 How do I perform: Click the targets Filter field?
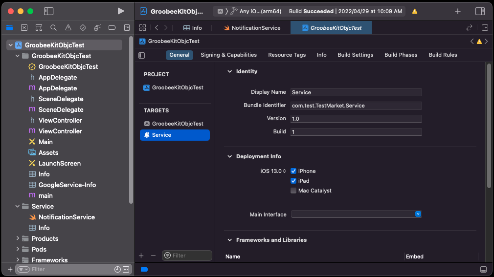187,256
